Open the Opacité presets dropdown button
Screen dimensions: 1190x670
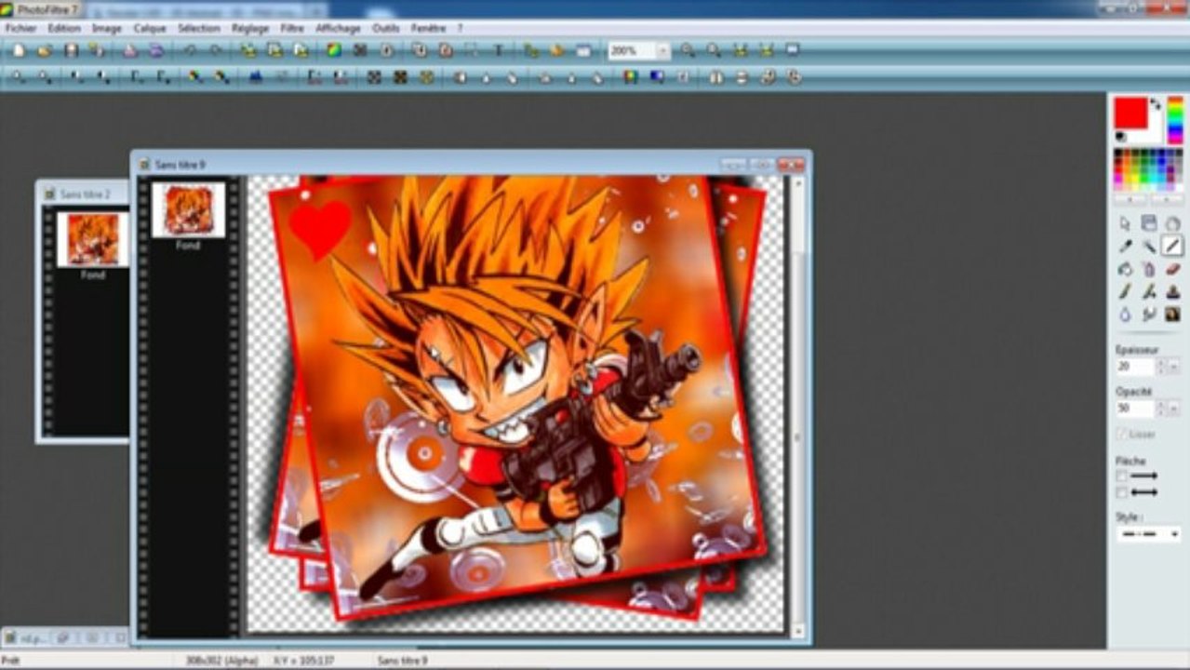(x=1174, y=409)
